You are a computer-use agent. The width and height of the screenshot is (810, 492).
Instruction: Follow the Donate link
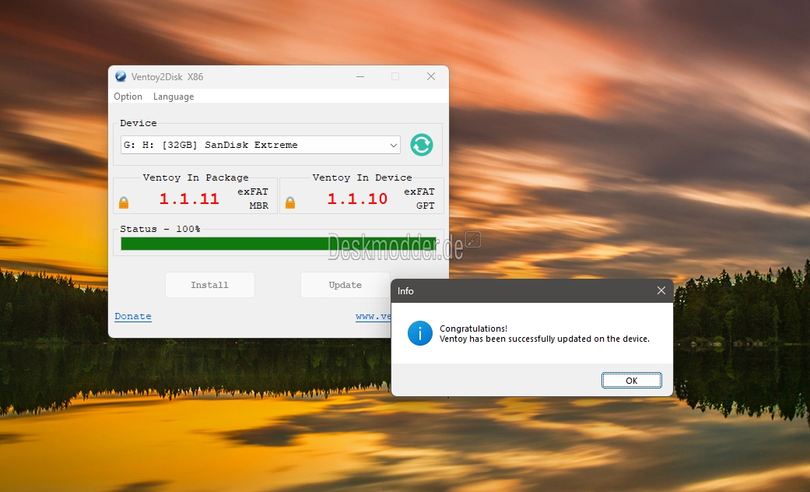click(x=133, y=317)
